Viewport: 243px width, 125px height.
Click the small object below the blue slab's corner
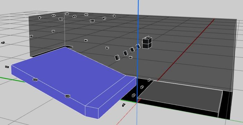tap(124, 105)
